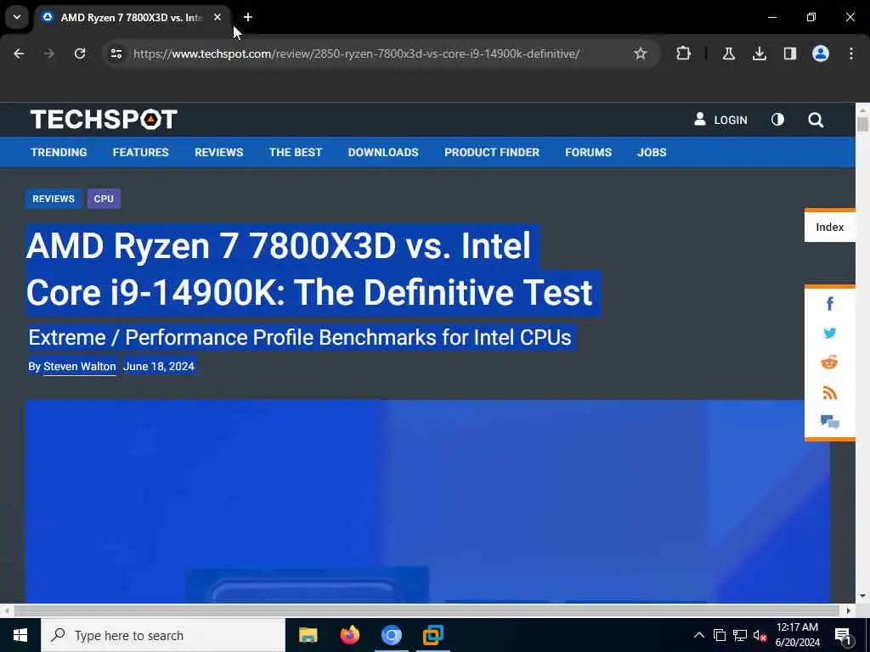The image size is (870, 652).
Task: Open the tab search dropdown arrow
Action: [x=17, y=17]
